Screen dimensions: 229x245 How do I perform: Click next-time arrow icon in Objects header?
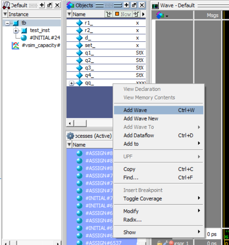[x=136, y=14]
